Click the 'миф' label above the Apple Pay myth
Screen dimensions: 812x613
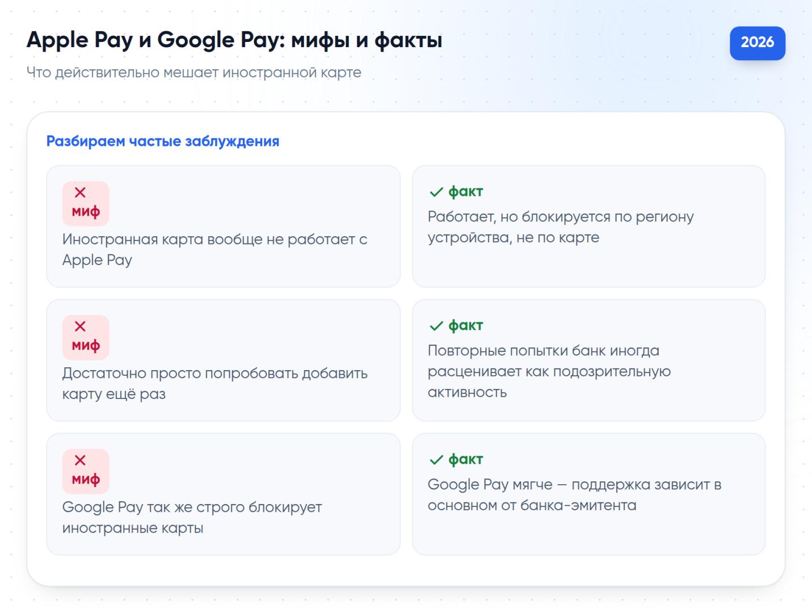coord(86,212)
